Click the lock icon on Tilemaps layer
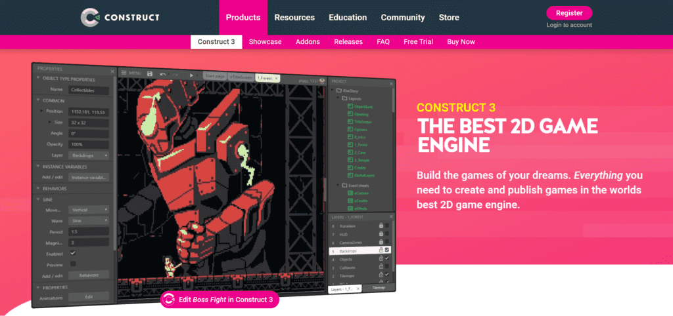673x316 pixels. point(381,275)
